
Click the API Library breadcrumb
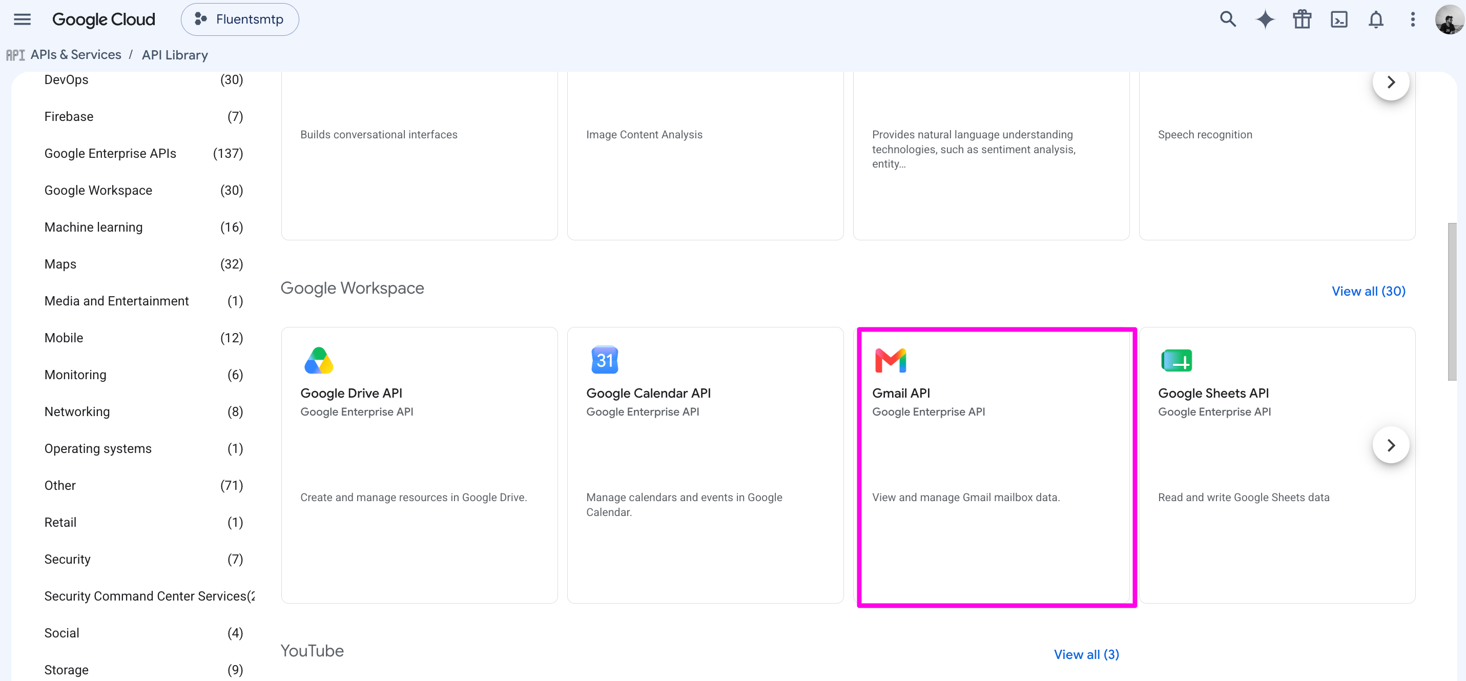(x=175, y=55)
